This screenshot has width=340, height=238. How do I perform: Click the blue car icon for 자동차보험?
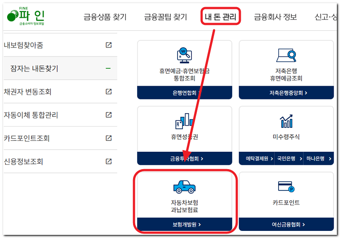click(184, 187)
